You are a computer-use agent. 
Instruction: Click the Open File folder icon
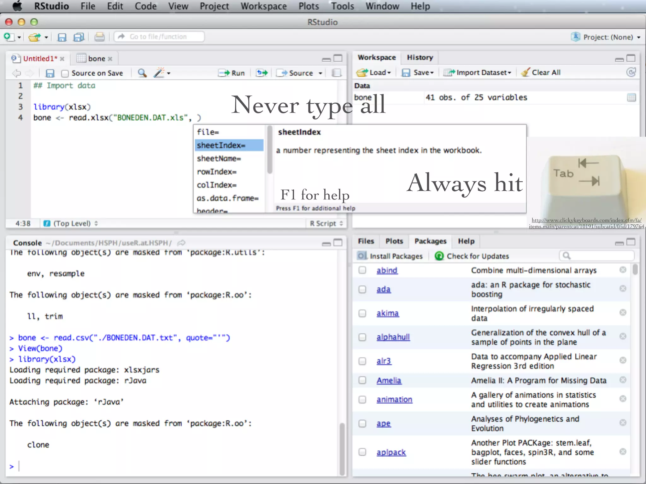click(35, 37)
